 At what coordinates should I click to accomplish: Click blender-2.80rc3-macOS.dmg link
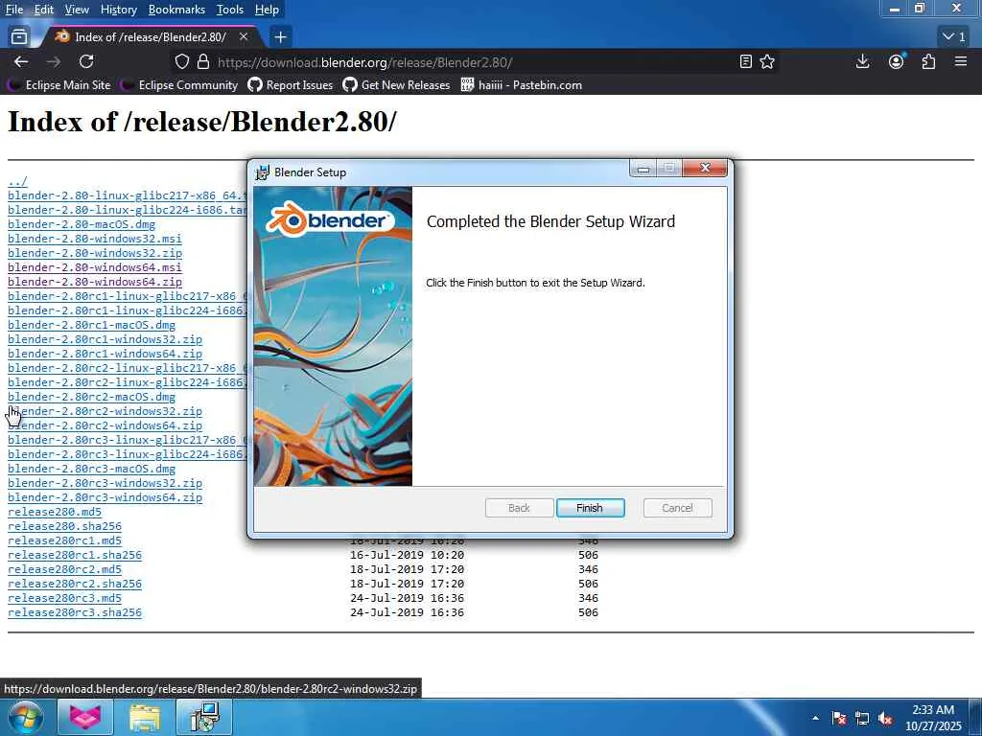(x=91, y=469)
